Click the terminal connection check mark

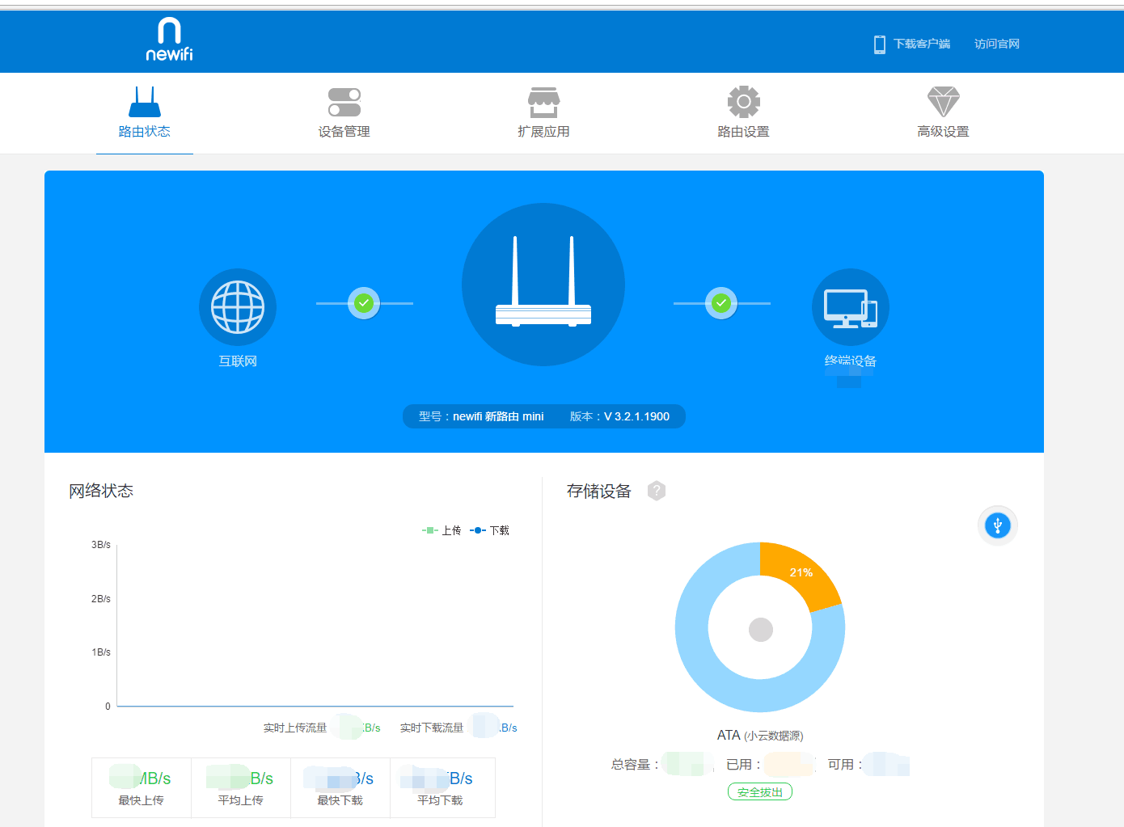click(721, 303)
